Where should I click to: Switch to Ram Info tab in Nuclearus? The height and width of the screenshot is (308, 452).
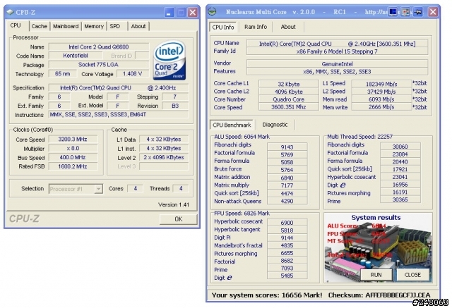[x=256, y=27]
